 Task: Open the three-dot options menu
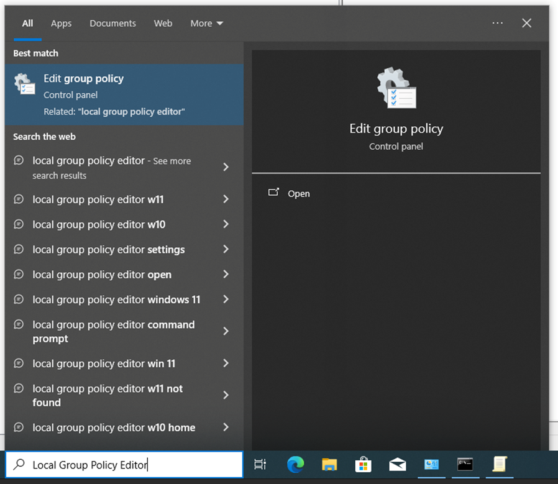coord(498,23)
